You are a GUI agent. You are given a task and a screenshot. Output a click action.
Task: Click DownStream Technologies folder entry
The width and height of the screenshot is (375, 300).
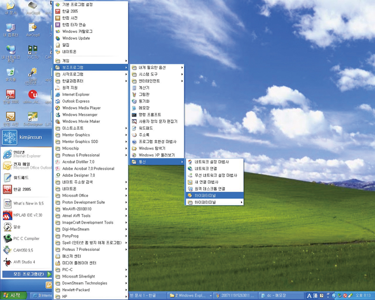click(91, 283)
